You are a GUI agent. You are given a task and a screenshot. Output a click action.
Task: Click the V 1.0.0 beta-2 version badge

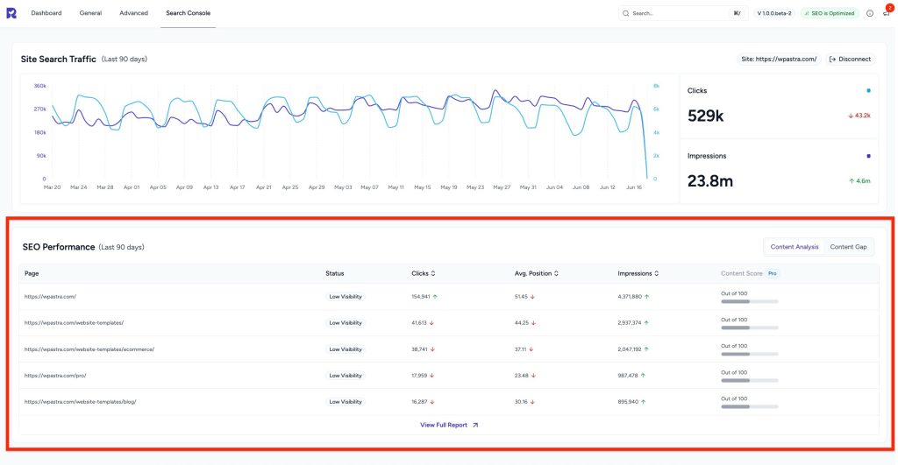774,13
